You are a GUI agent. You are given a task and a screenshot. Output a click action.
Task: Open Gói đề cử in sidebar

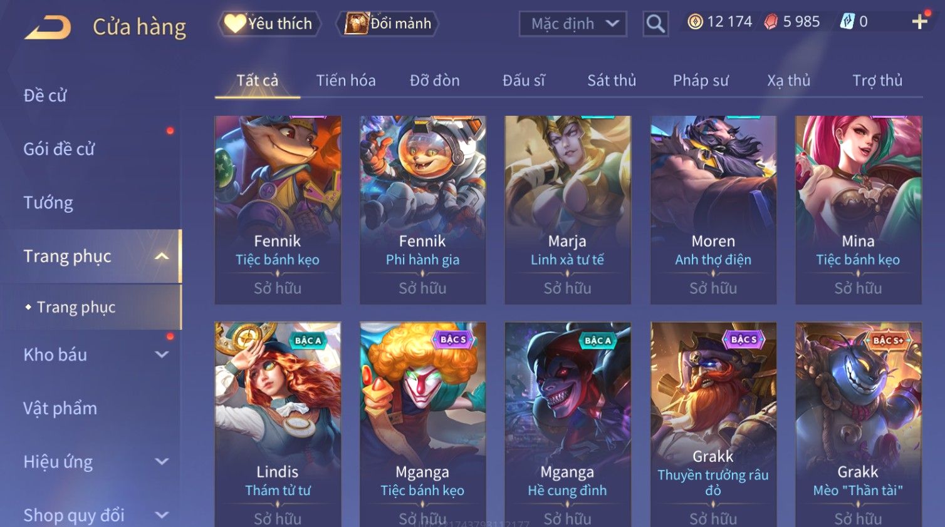59,149
